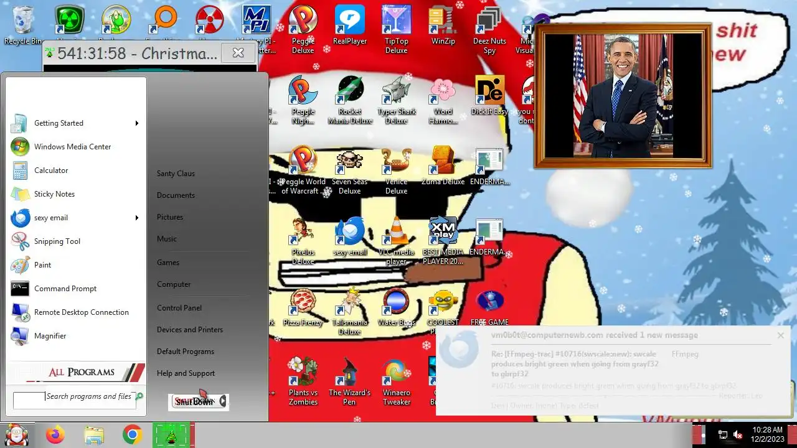Open the Santy Claus user folder link

pos(176,174)
